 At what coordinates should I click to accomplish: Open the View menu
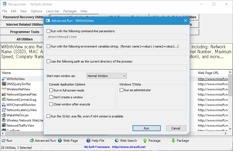tap(23, 11)
